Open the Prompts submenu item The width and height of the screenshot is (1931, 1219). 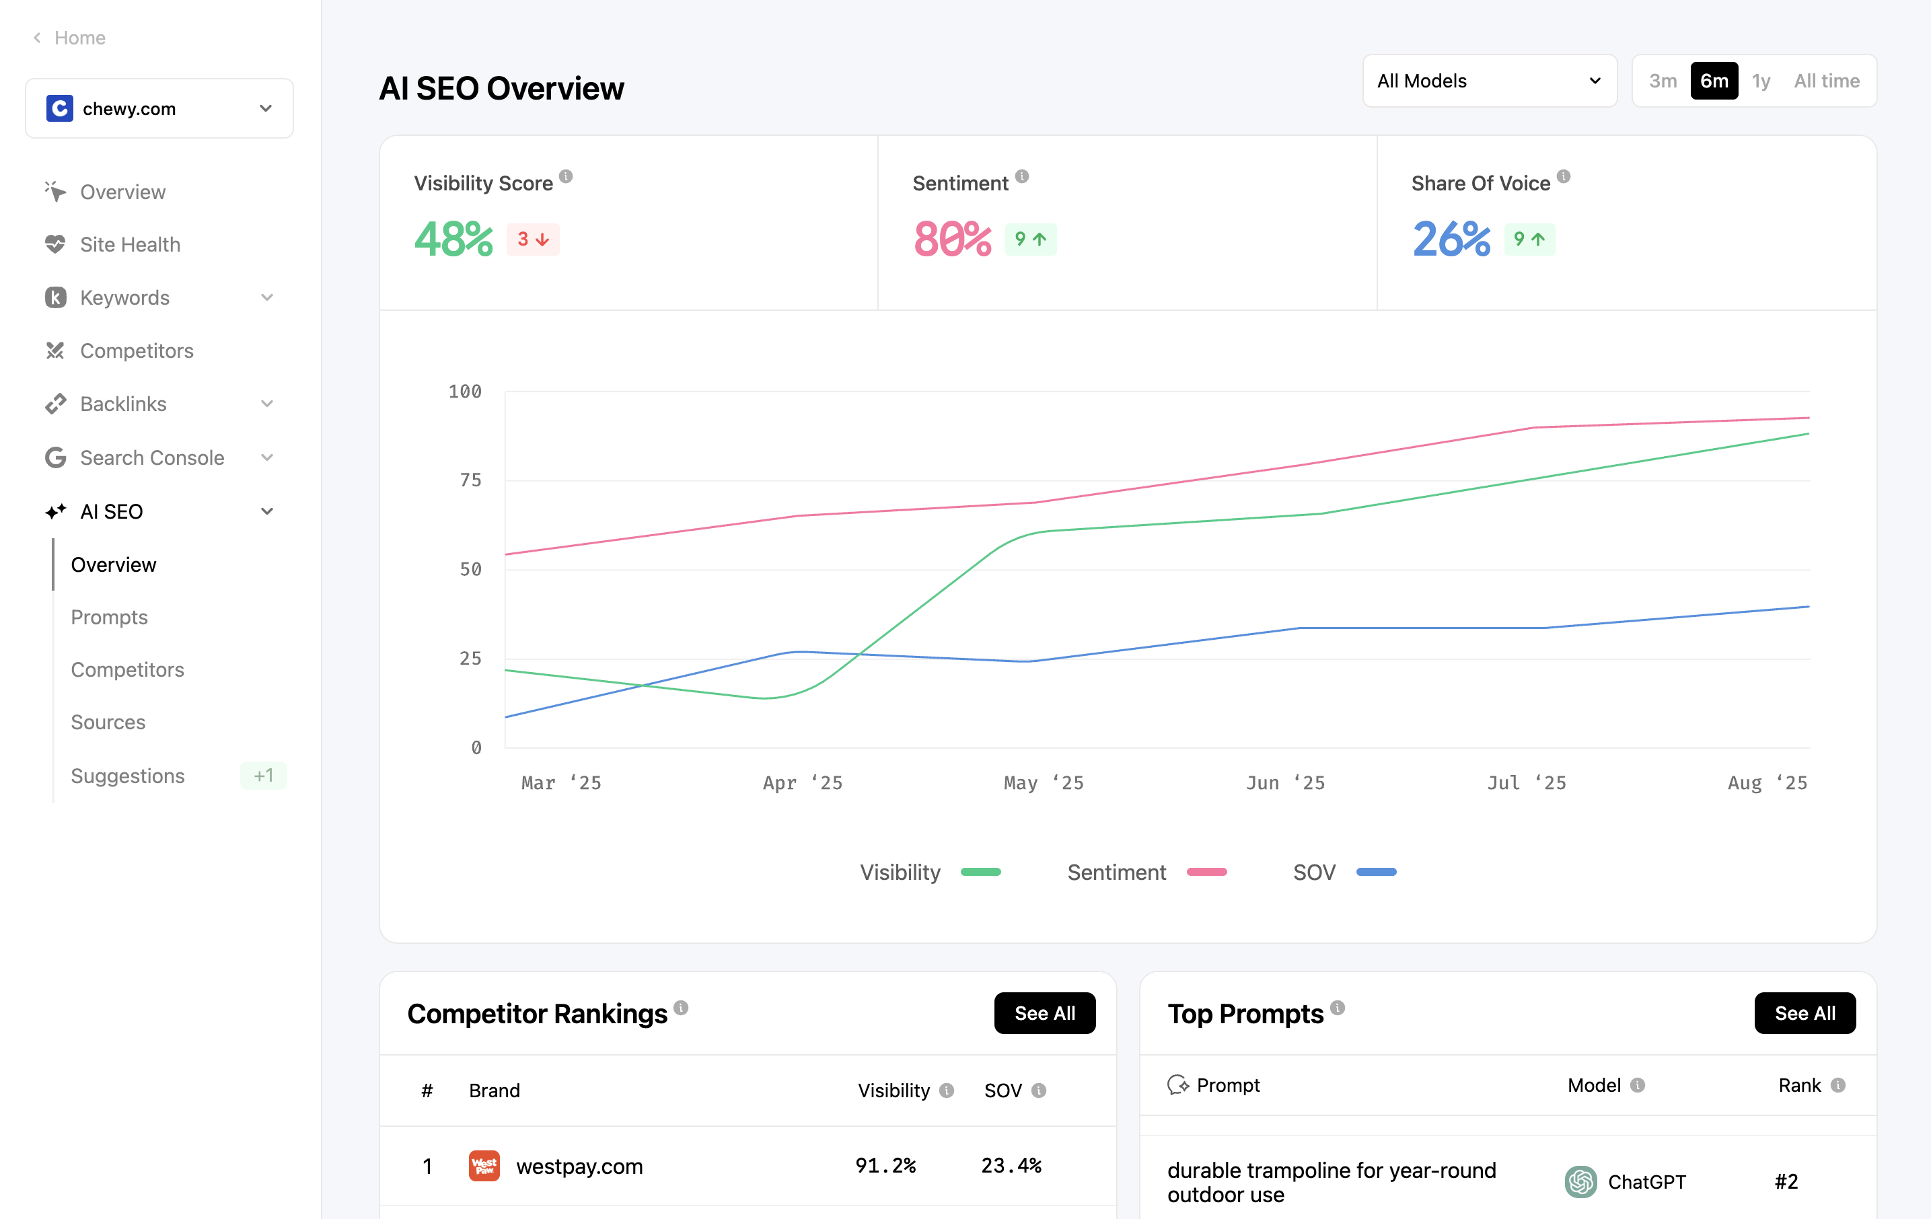click(109, 618)
